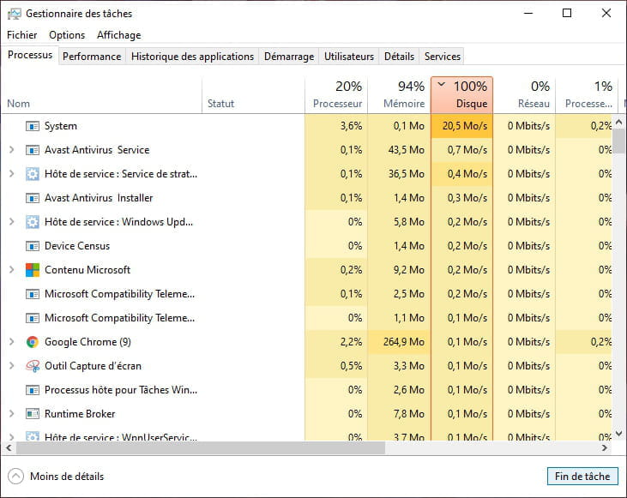Sort processes by Mémoire column header
This screenshot has height=498, width=627.
(399, 94)
